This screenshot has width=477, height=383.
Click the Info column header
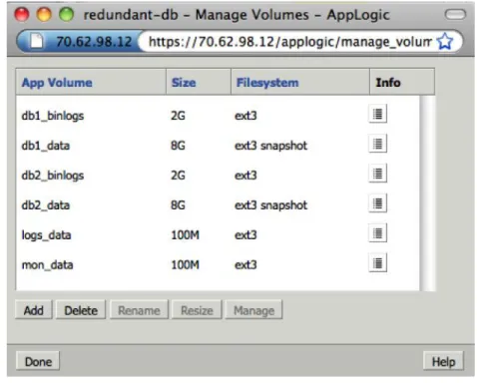coord(402,82)
